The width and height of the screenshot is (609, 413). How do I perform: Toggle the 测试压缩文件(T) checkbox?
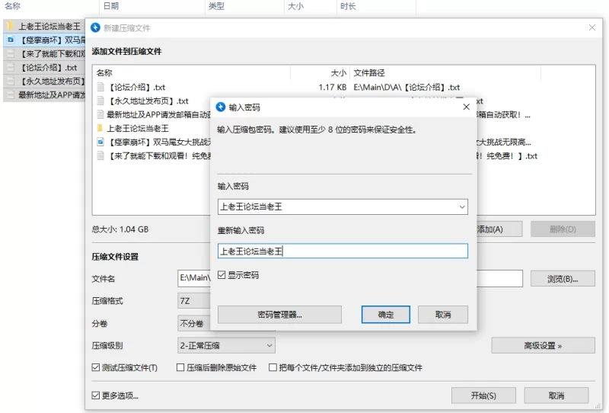96,367
